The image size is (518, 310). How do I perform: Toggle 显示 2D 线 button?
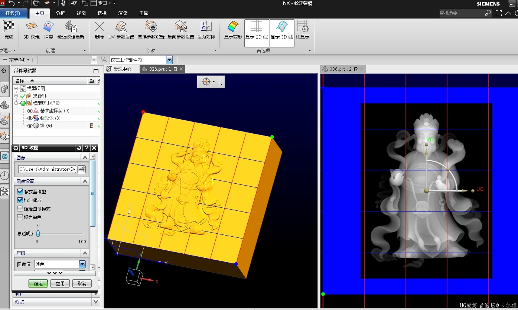click(x=256, y=33)
